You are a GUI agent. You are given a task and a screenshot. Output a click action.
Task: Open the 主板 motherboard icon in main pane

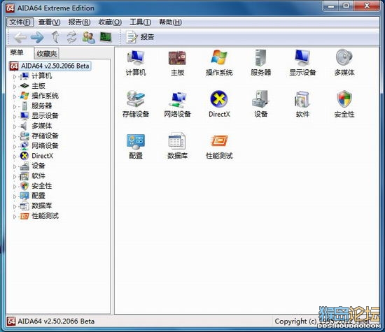click(177, 62)
